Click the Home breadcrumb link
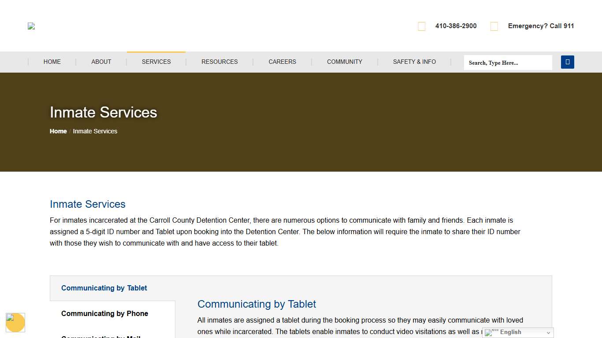The image size is (602, 338). 58,131
